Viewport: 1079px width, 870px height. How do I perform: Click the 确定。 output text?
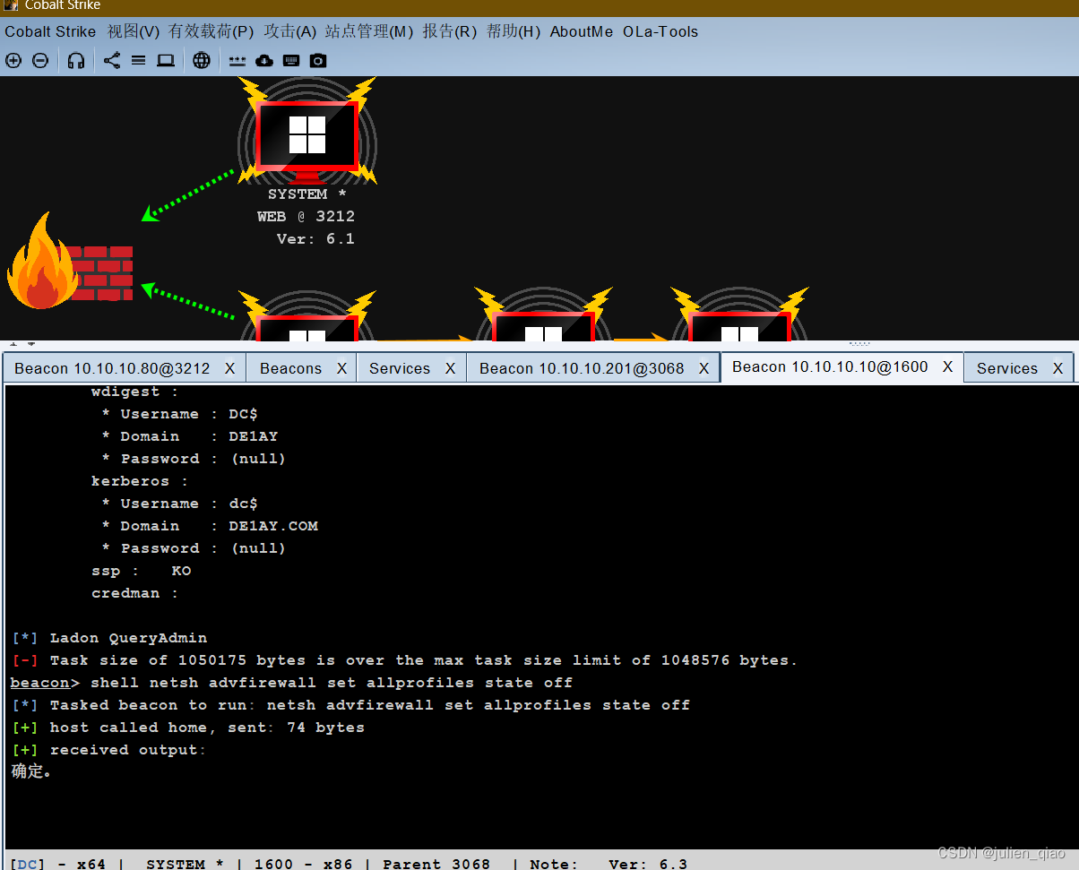pyautogui.click(x=32, y=771)
